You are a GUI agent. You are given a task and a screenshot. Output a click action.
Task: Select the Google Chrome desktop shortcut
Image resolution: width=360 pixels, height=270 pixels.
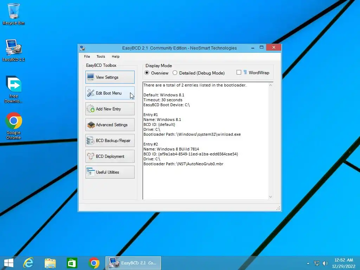click(13, 126)
